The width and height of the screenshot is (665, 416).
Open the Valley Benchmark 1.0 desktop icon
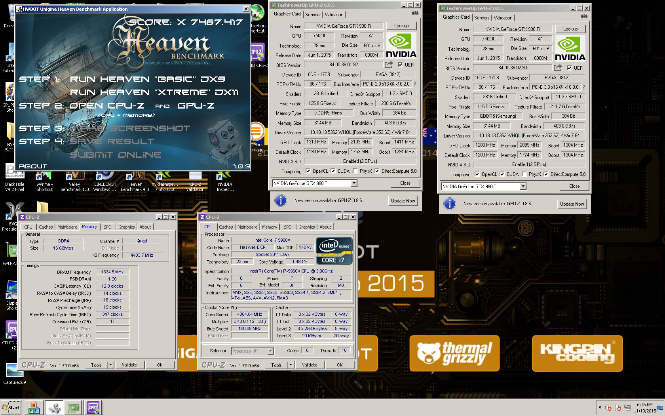click(x=74, y=181)
